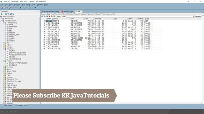Switch to the Triggers tab

(76, 14)
